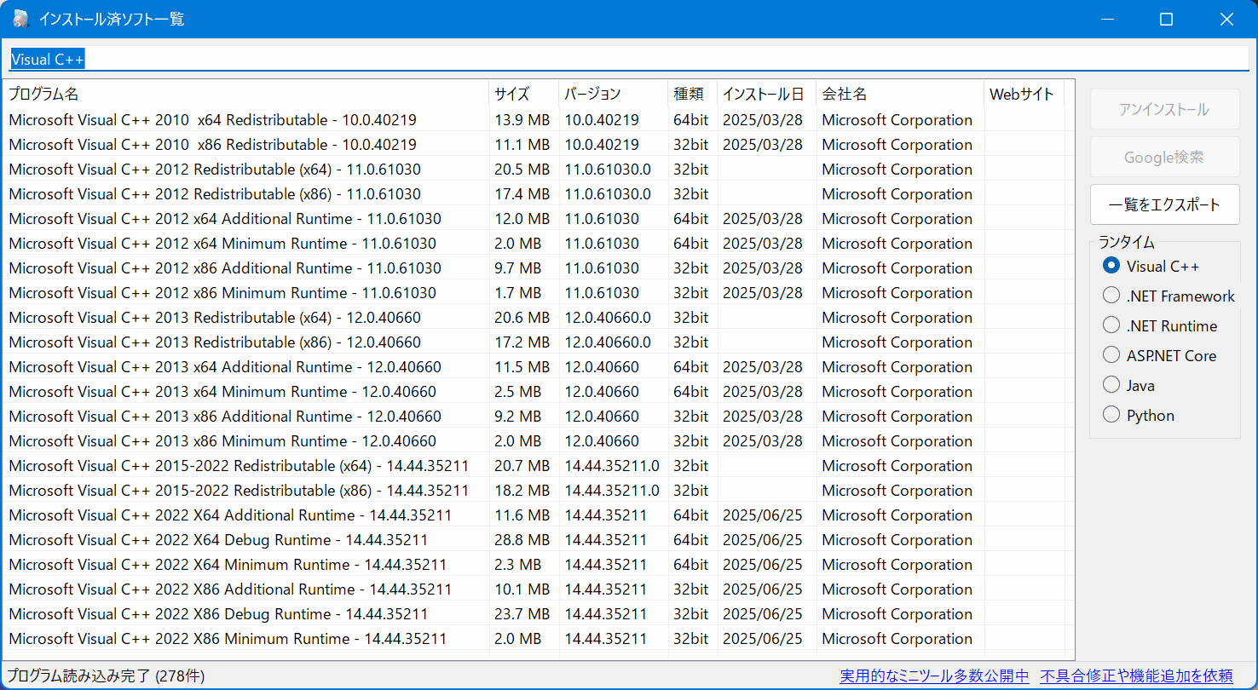Select the .NET Framework radio option
Viewport: 1258px width, 690px height.
pos(1111,296)
